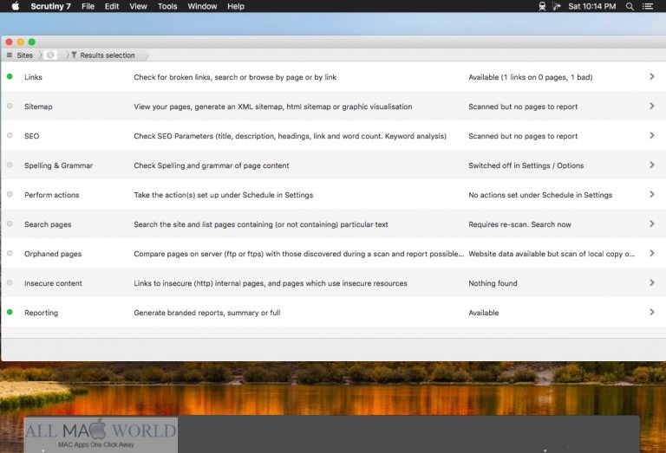Screen dimensions: 666x453
Task: Select the Insecure content result name
Action: coord(53,283)
